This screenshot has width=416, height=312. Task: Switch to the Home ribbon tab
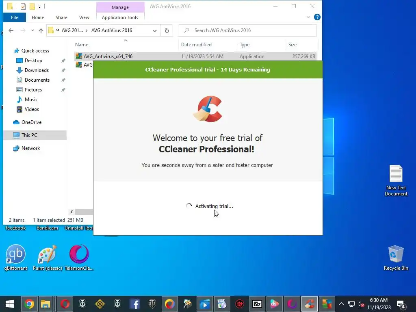click(x=38, y=17)
